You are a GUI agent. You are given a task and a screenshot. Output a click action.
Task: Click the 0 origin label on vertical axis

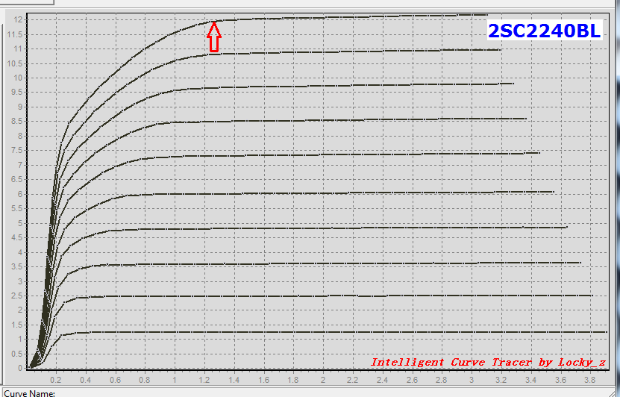[x=21, y=369]
